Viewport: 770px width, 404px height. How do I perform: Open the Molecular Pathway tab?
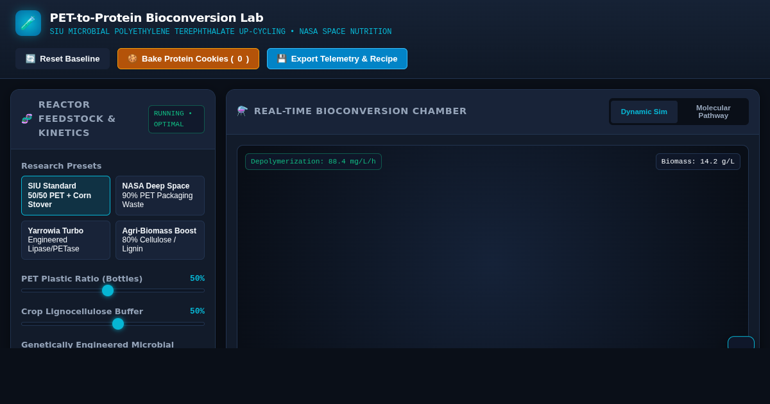pyautogui.click(x=713, y=112)
